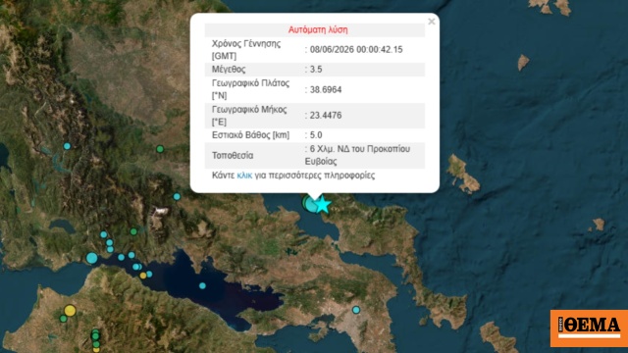Click the 'Γεωγραφικό Μήκος [°E]' label
628x353 pixels.
[x=249, y=116]
